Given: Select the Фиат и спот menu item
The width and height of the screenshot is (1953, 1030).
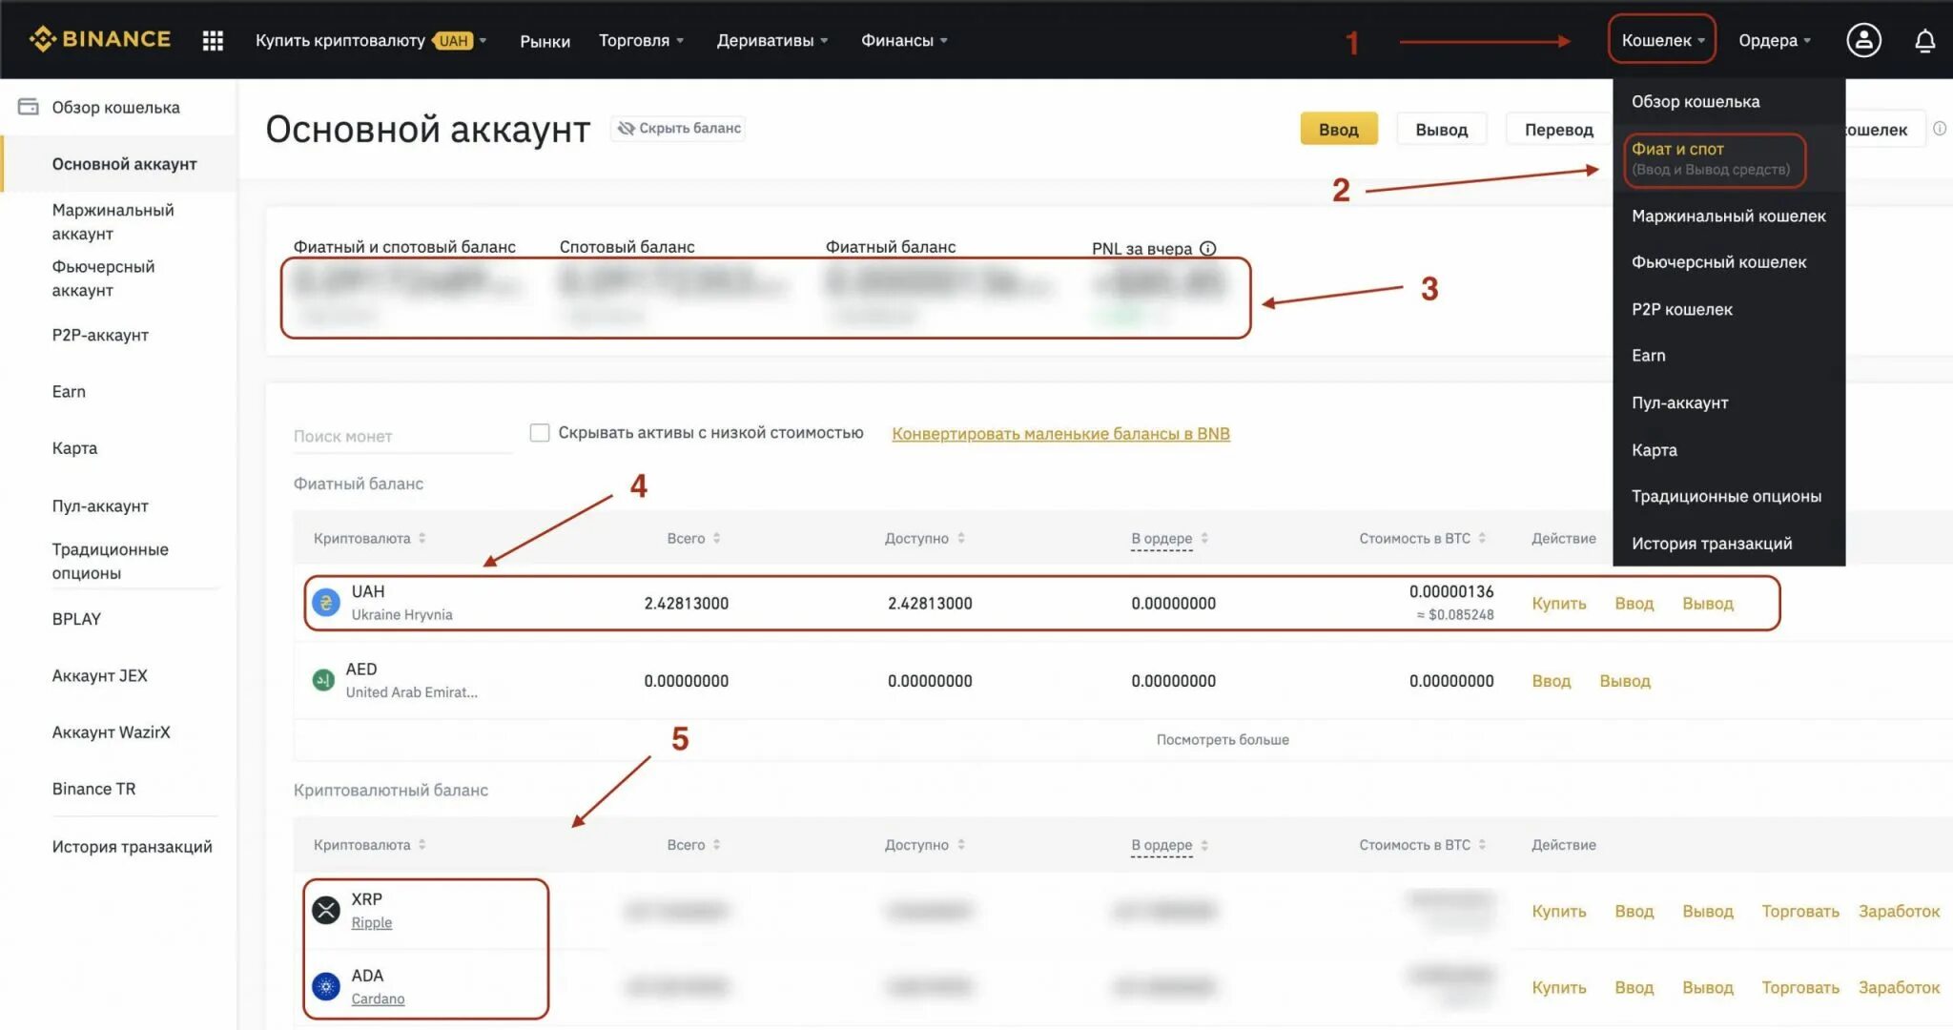Looking at the screenshot, I should pos(1710,157).
